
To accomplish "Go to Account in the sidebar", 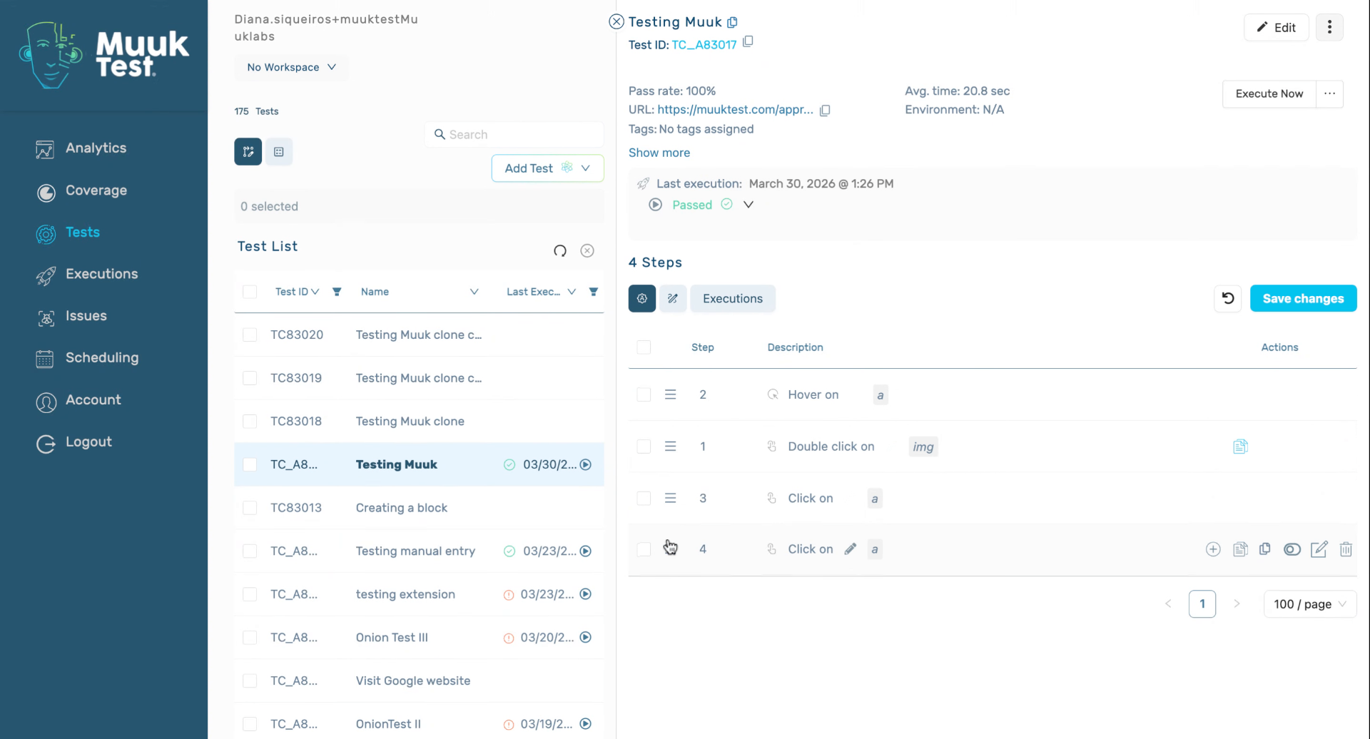I will coord(93,400).
